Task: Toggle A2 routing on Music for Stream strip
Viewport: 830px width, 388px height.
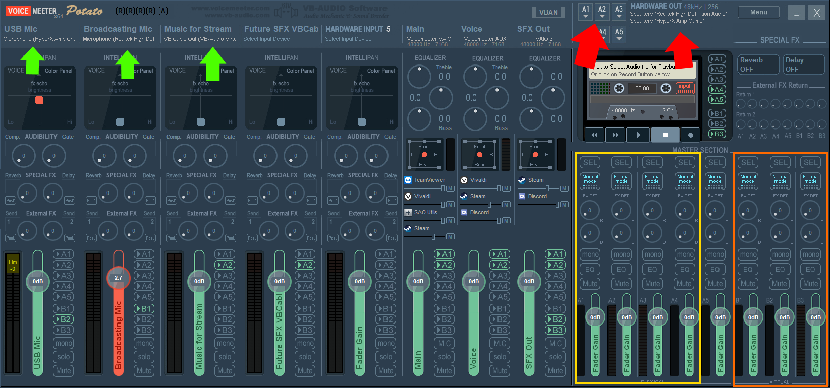Action: tap(225, 265)
